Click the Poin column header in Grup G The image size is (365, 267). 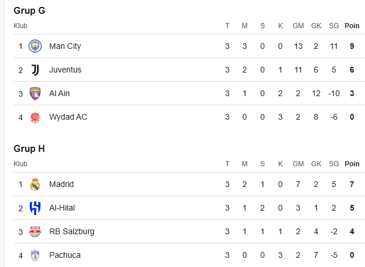click(x=352, y=25)
